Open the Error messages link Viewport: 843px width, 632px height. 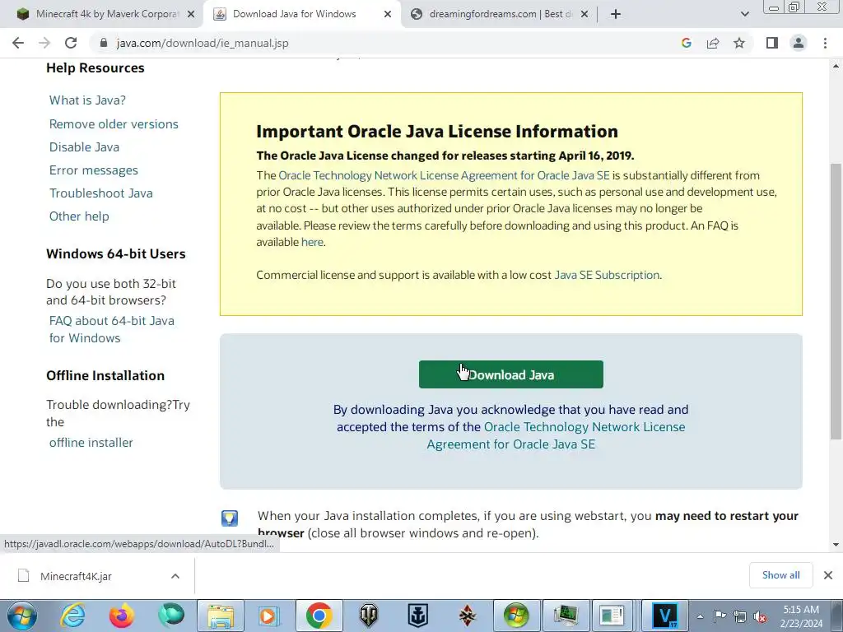[x=94, y=170]
